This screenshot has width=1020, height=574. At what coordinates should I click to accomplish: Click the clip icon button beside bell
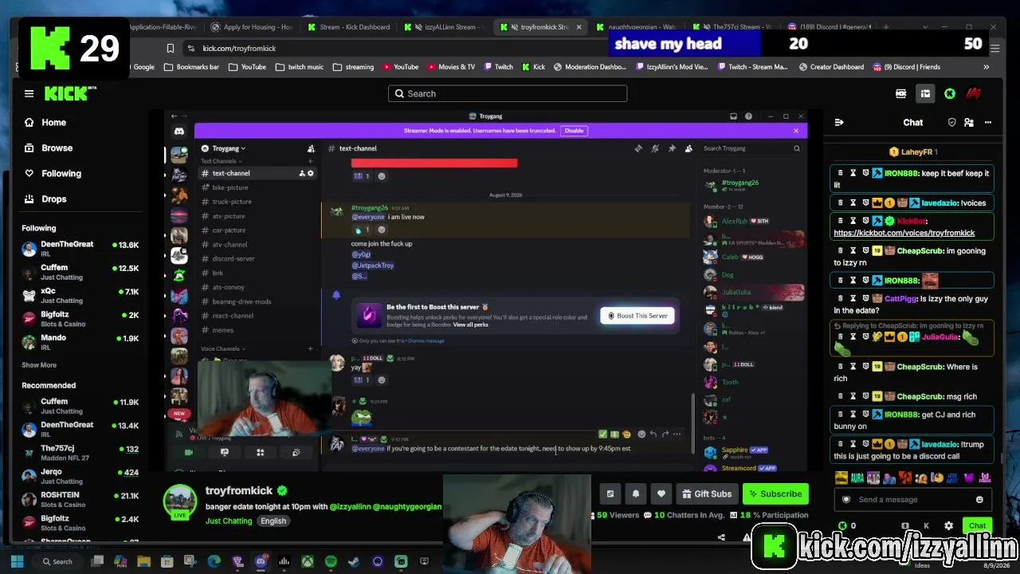[610, 493]
